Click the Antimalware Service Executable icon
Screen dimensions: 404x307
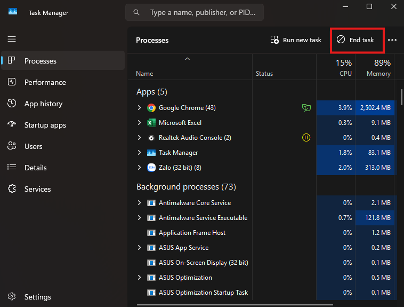point(151,218)
